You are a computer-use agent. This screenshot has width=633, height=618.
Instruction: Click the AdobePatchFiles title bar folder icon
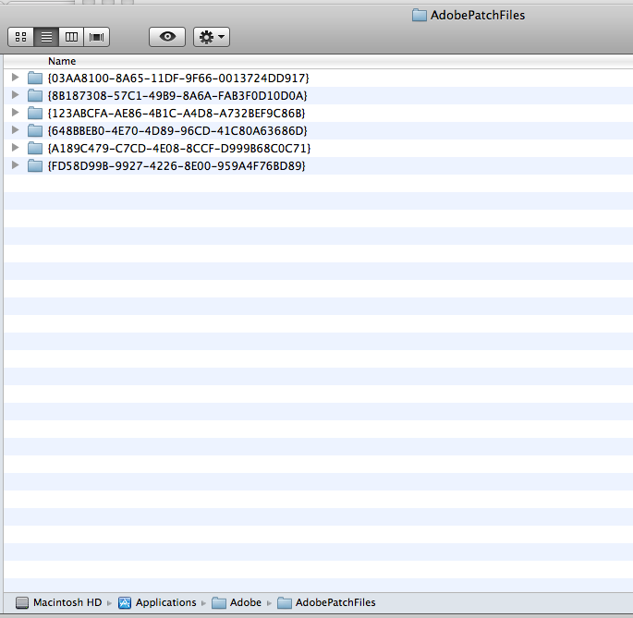point(419,16)
